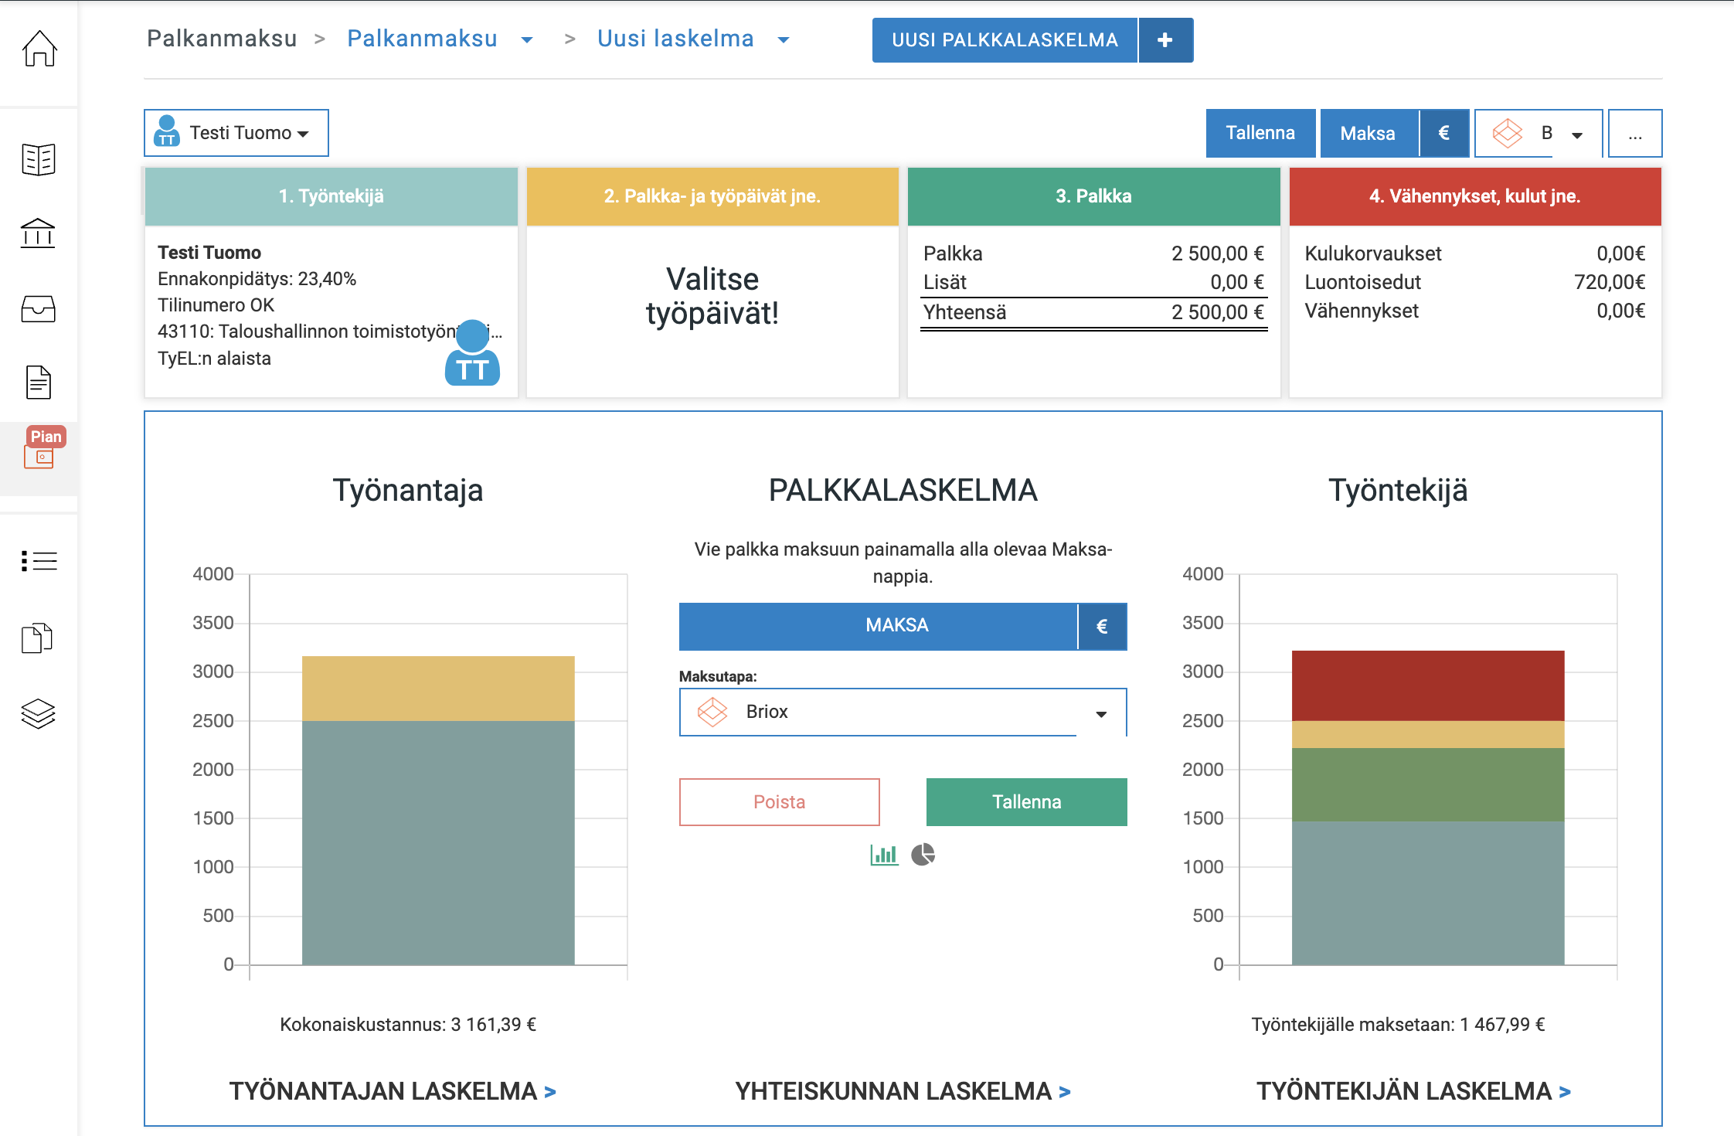This screenshot has width=1734, height=1136.
Task: Click the dark red bar segment in Työntekijä chart
Action: pyautogui.click(x=1427, y=685)
